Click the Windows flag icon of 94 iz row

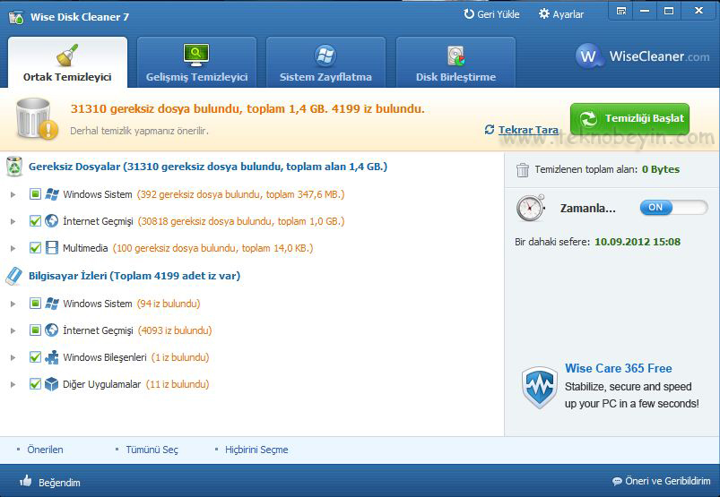[x=52, y=304]
